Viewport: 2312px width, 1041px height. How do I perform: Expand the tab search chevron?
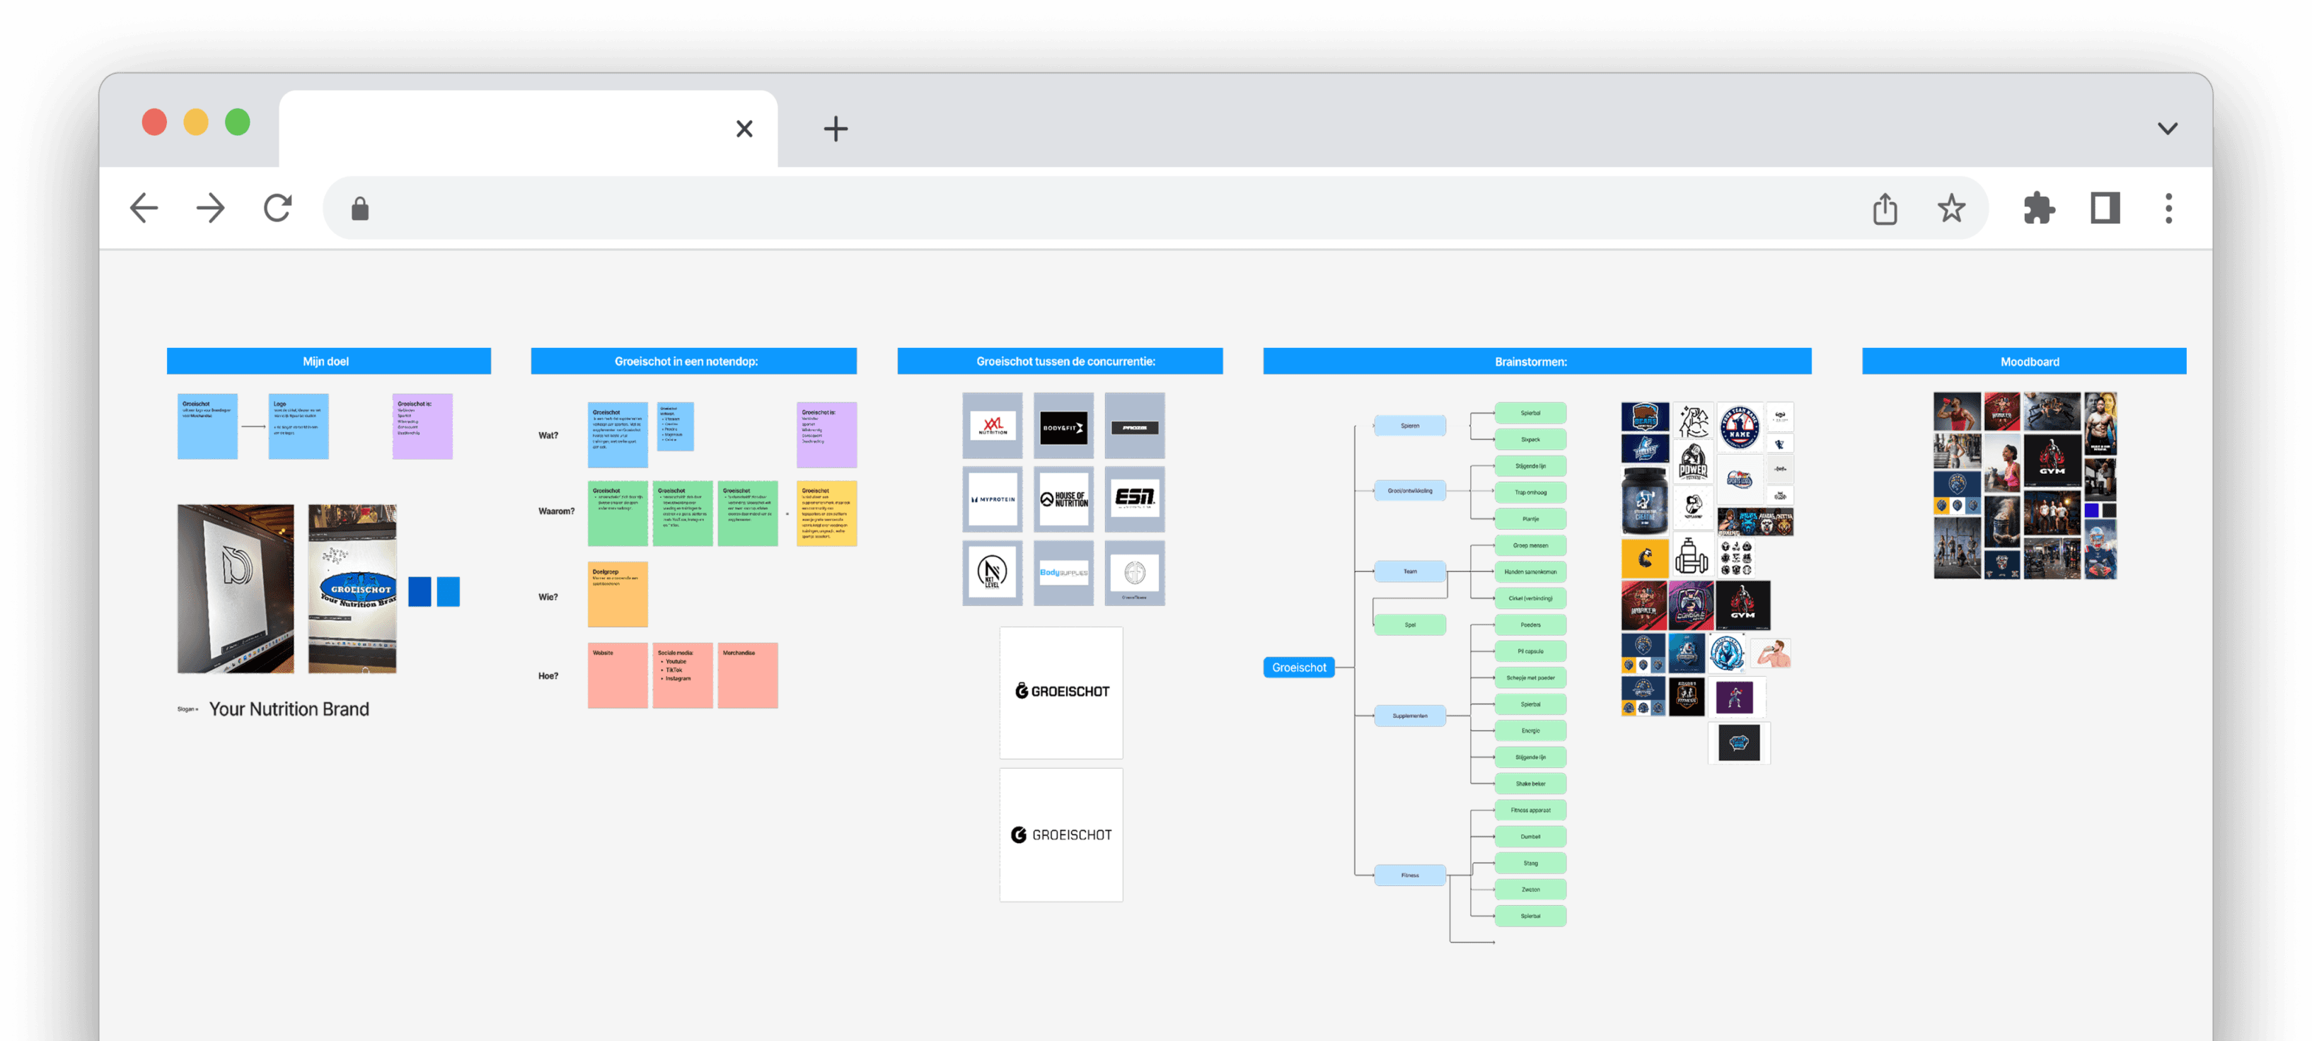(x=2168, y=128)
